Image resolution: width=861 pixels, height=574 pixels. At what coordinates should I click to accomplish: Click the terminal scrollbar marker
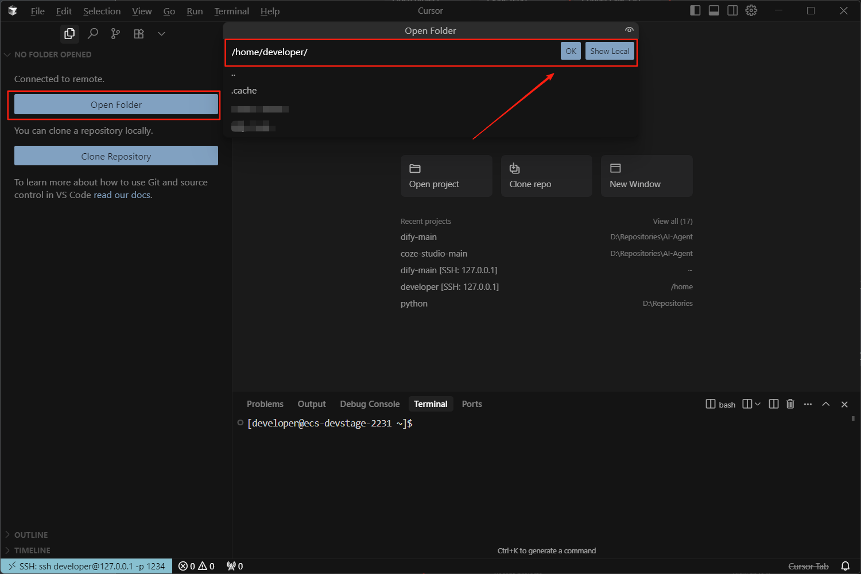pyautogui.click(x=853, y=418)
